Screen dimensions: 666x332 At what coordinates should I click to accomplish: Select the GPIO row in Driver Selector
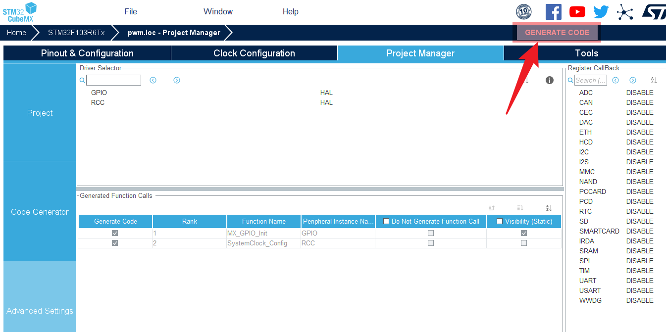click(x=99, y=93)
